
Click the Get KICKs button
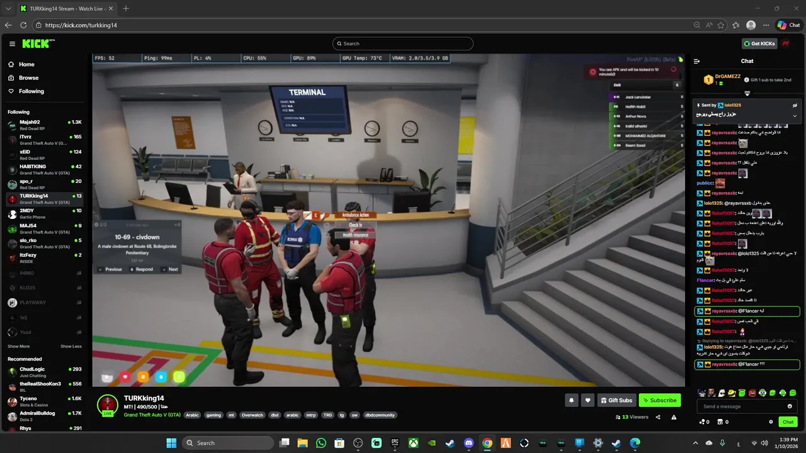759,43
